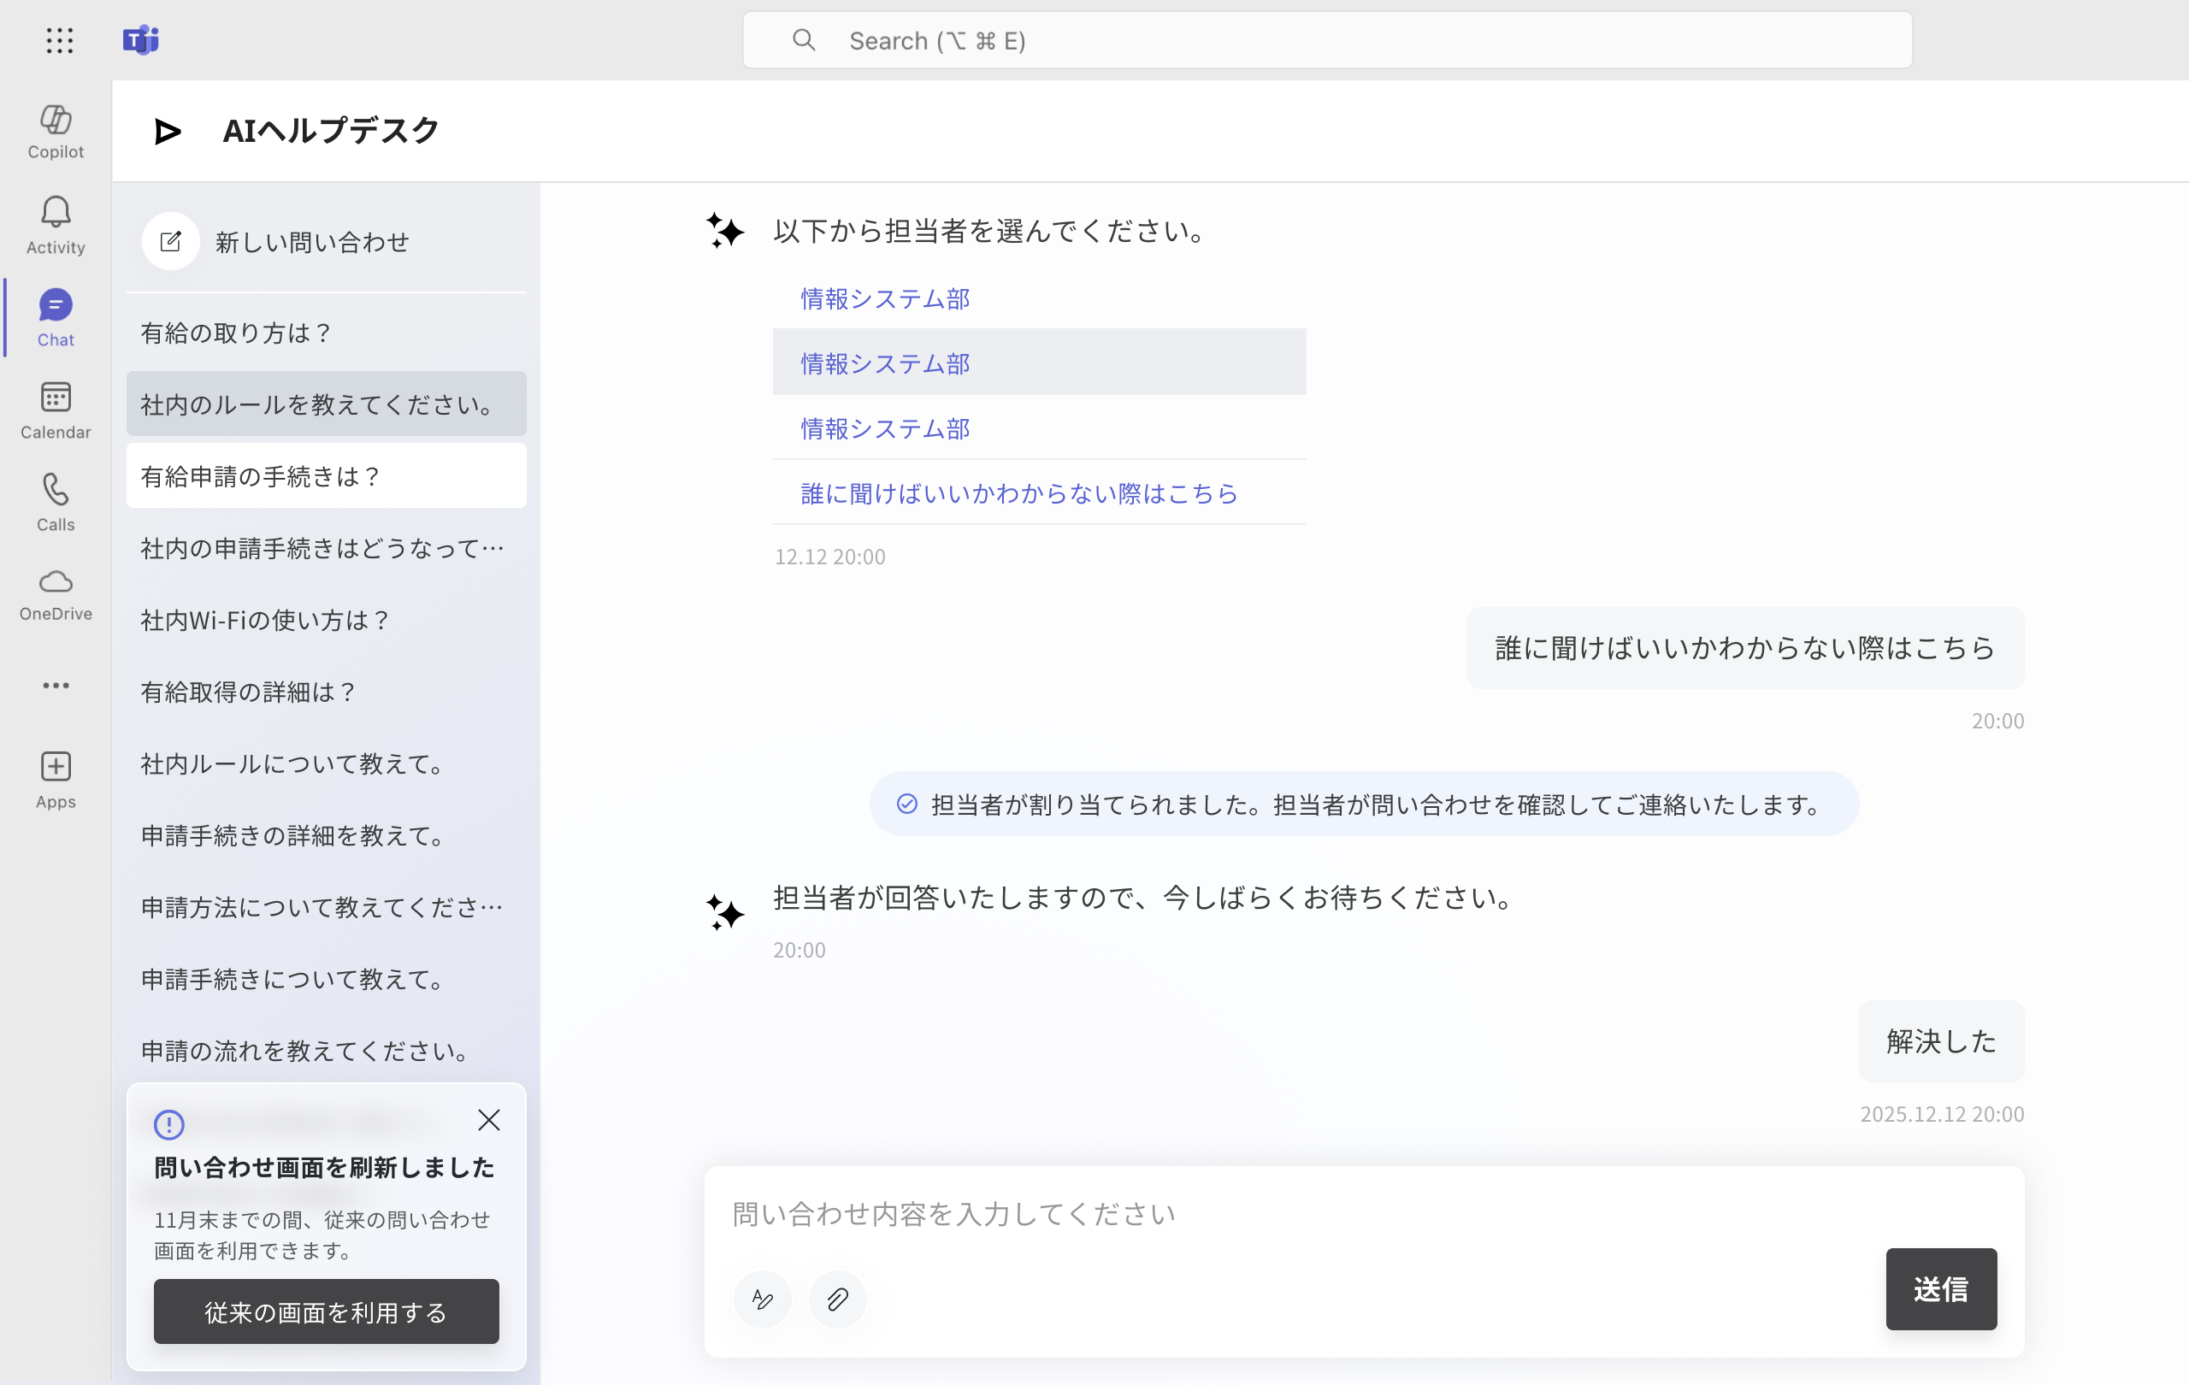Open the app launcher grid icon
2189x1385 pixels.
59,40
